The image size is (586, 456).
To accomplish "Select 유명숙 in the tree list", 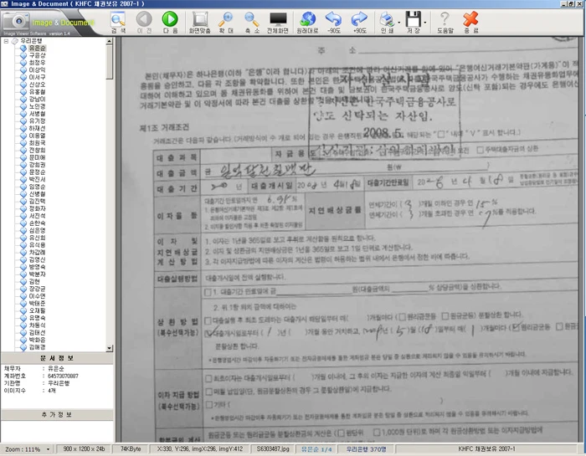I will (x=38, y=318).
